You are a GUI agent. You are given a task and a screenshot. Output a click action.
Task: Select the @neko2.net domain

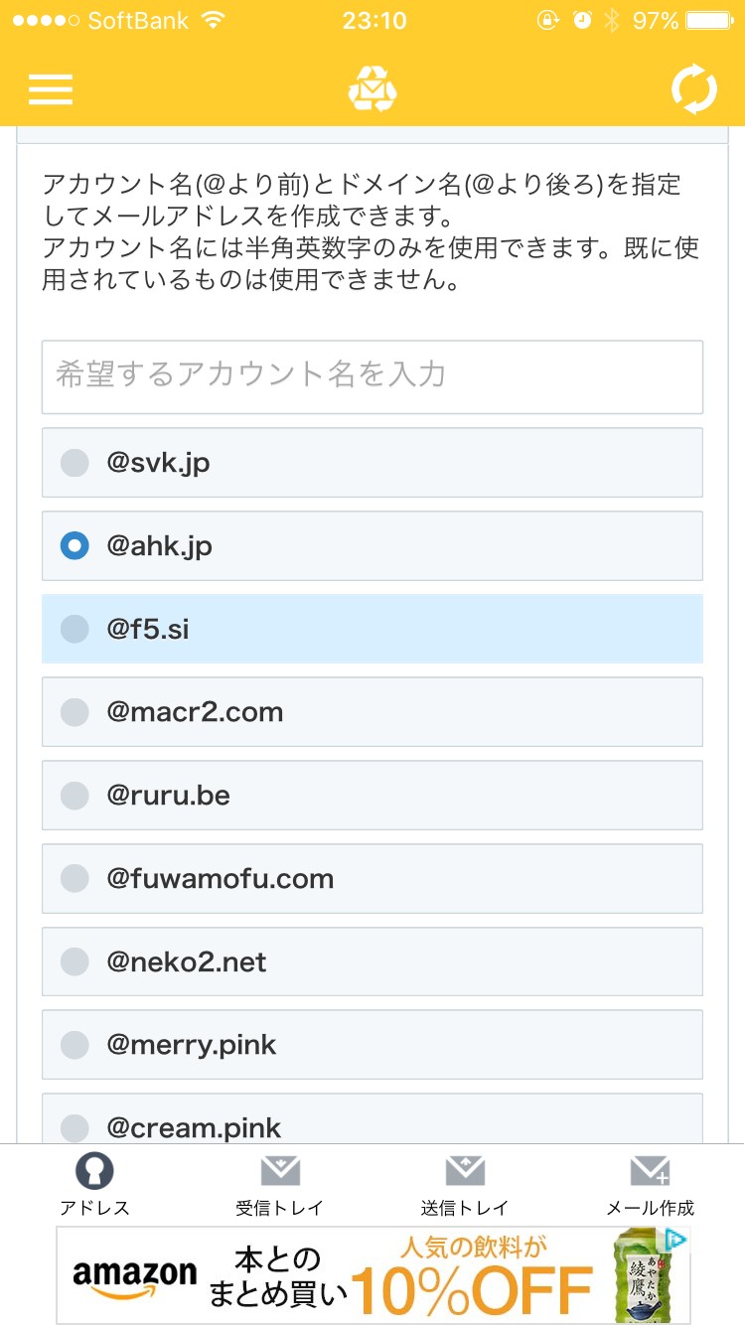(x=74, y=961)
